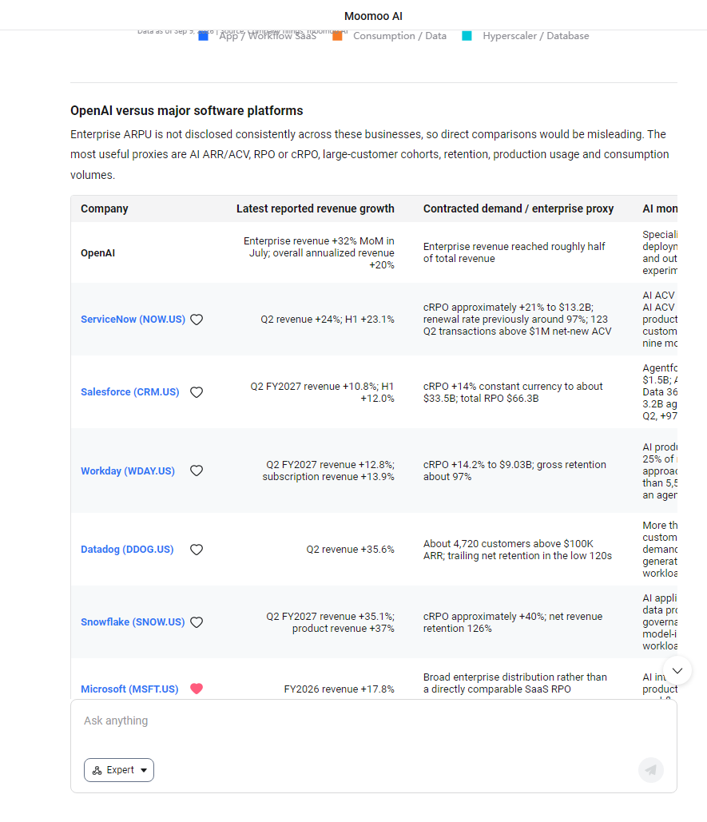Favorite Salesforce (CRM.US) with the heart icon

point(197,392)
